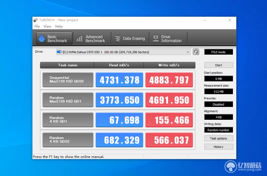Click the Drive: label

tap(39, 52)
